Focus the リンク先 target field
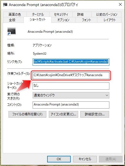This screenshot has width=125, height=166. coord(71,62)
